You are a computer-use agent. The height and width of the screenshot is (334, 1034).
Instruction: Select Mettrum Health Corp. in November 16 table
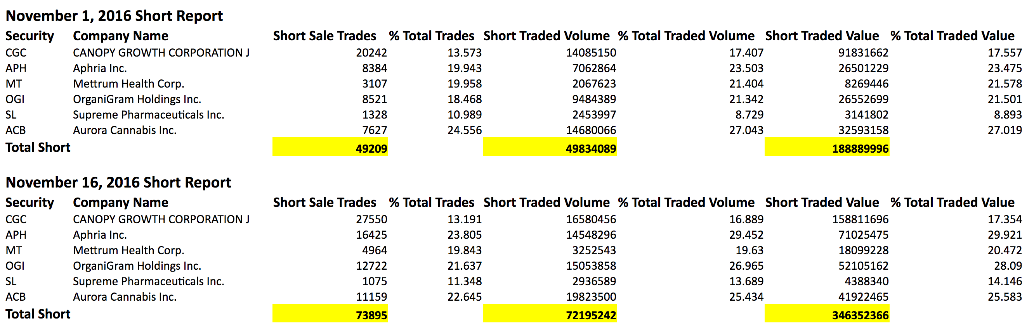(128, 250)
